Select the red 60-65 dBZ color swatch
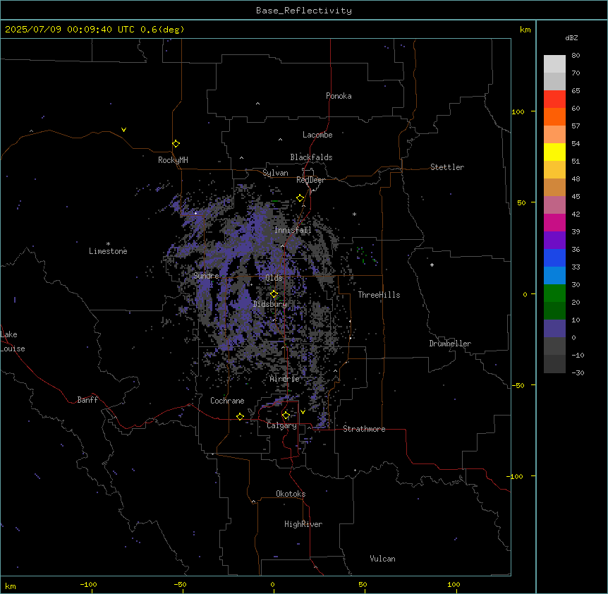 coord(554,99)
